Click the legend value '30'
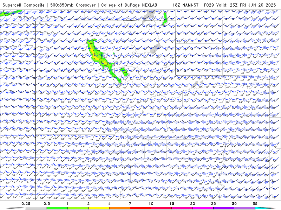The image size is (281, 210). coord(234,204)
